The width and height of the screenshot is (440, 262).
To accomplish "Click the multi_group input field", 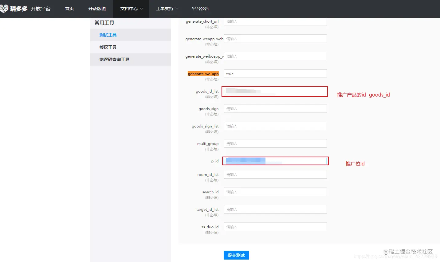I will pos(275,143).
